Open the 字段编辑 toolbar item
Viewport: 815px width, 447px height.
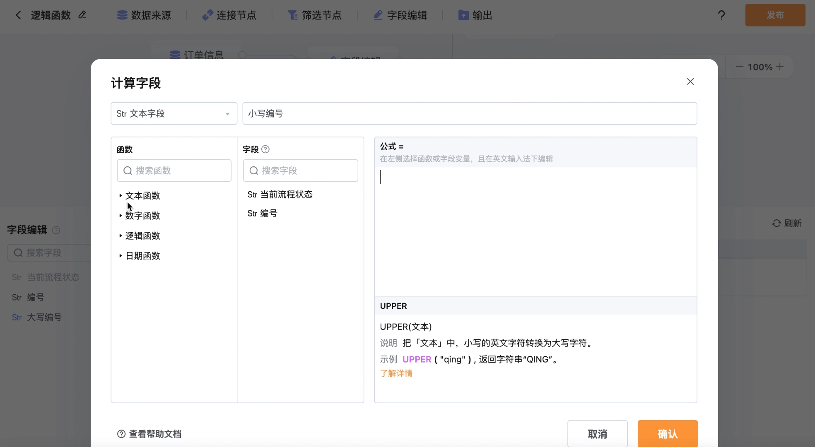tap(400, 15)
